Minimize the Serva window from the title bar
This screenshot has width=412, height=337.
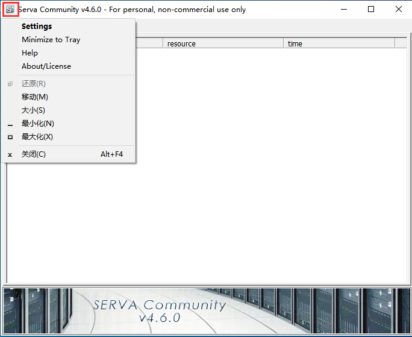(x=344, y=9)
